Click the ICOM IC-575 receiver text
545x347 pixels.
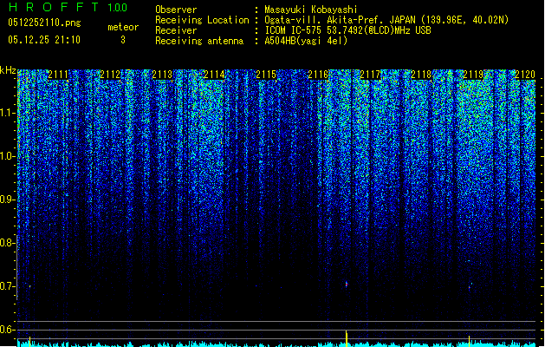click(x=347, y=30)
